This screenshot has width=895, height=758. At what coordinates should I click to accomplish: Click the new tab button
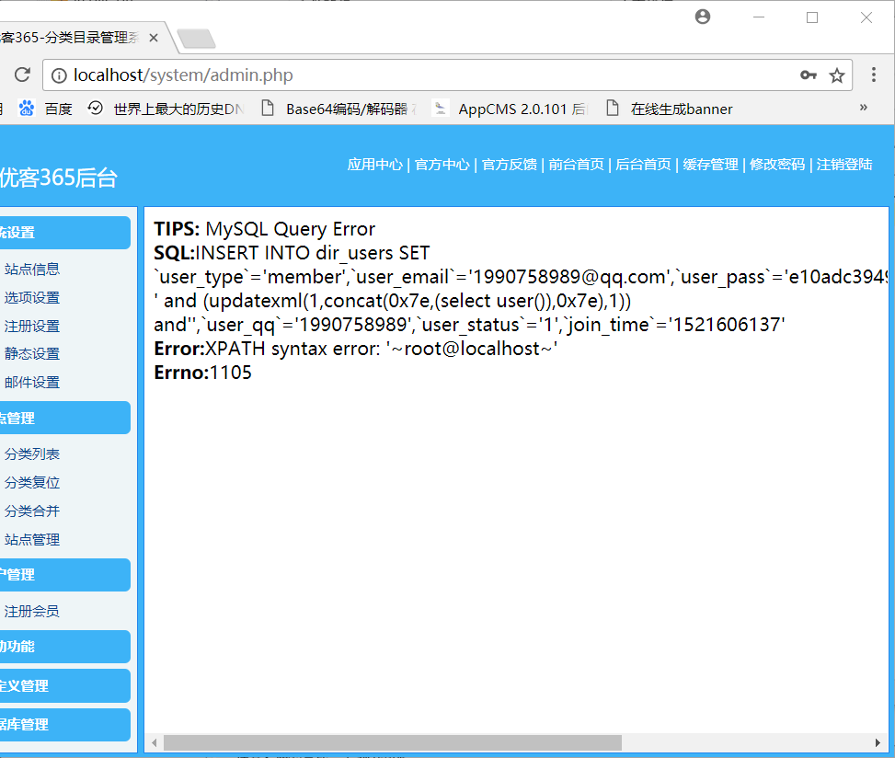[196, 39]
